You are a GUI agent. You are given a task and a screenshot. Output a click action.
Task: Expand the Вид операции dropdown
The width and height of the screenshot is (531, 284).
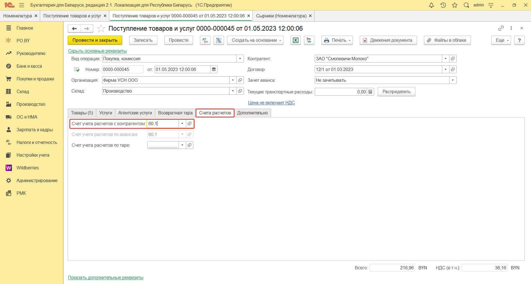click(240, 59)
